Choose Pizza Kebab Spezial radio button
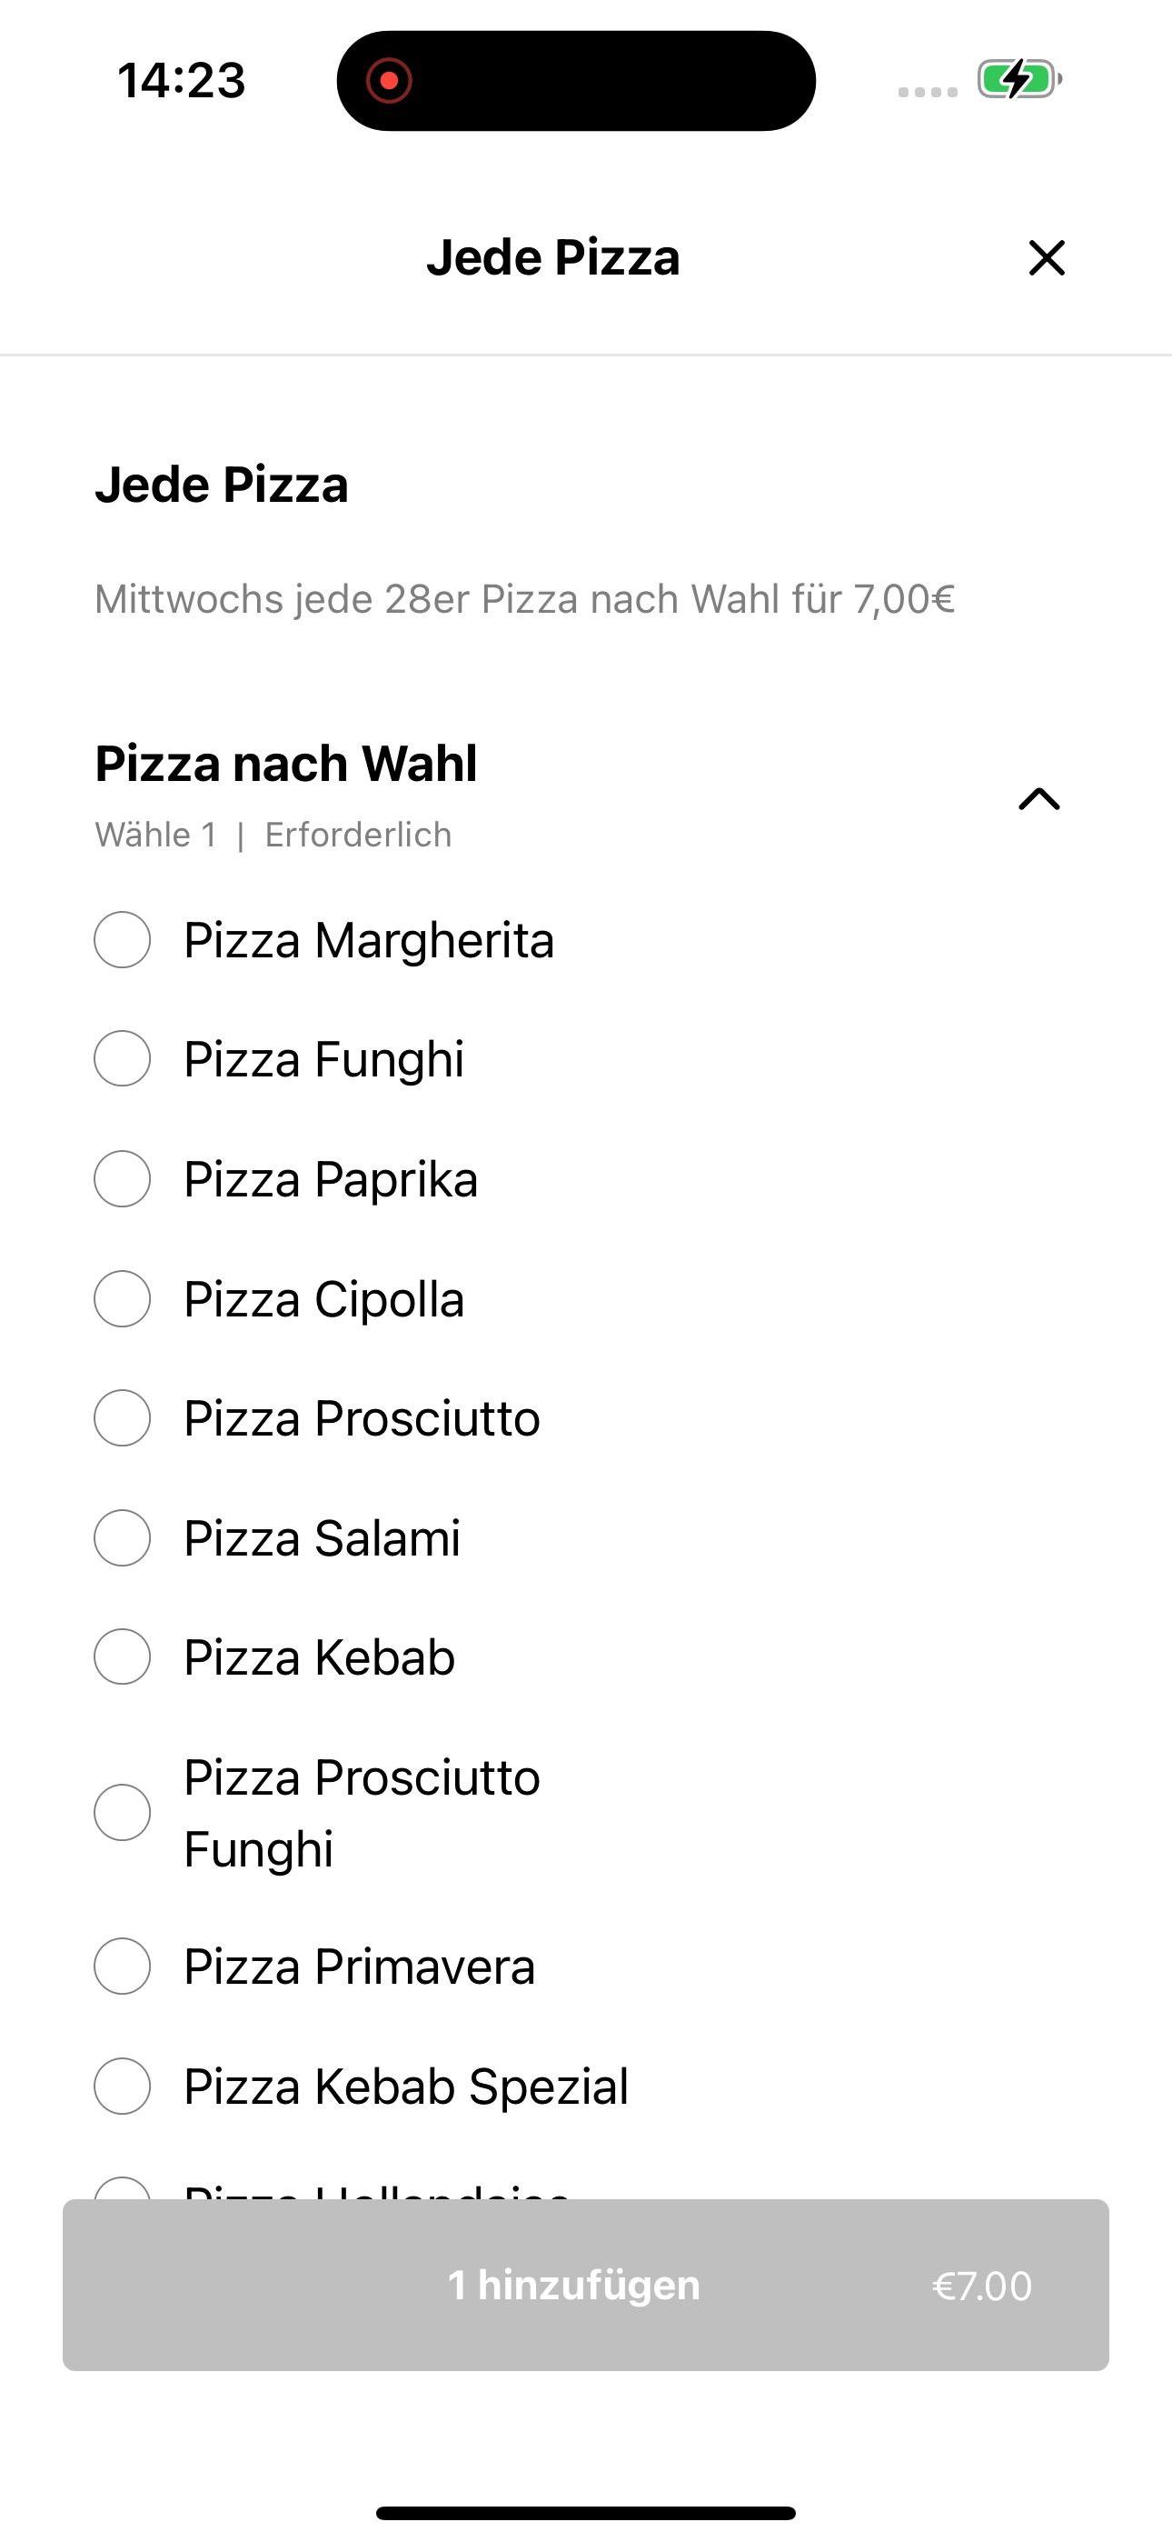The image size is (1172, 2542). pyautogui.click(x=123, y=2087)
